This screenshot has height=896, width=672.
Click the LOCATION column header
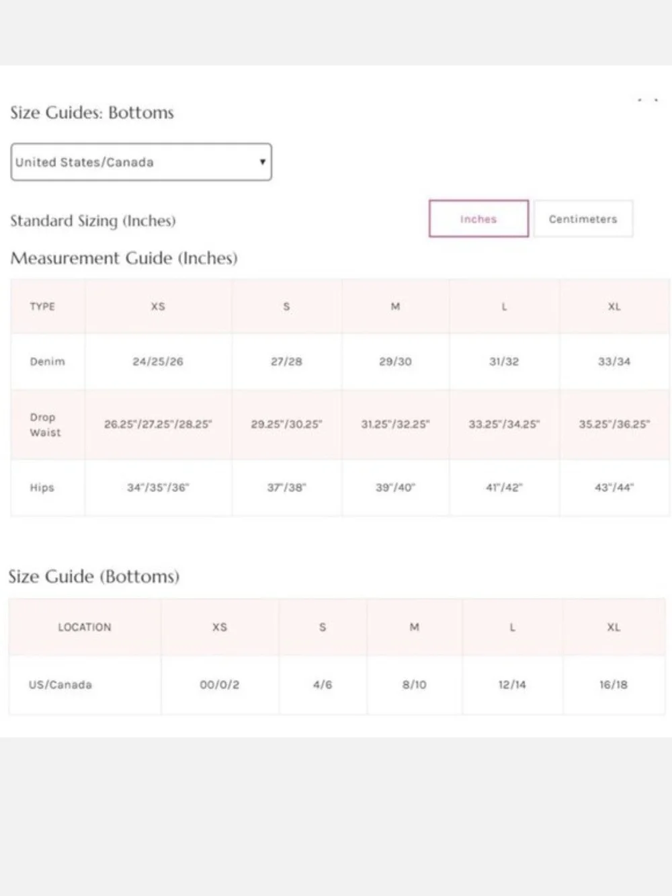pos(85,627)
